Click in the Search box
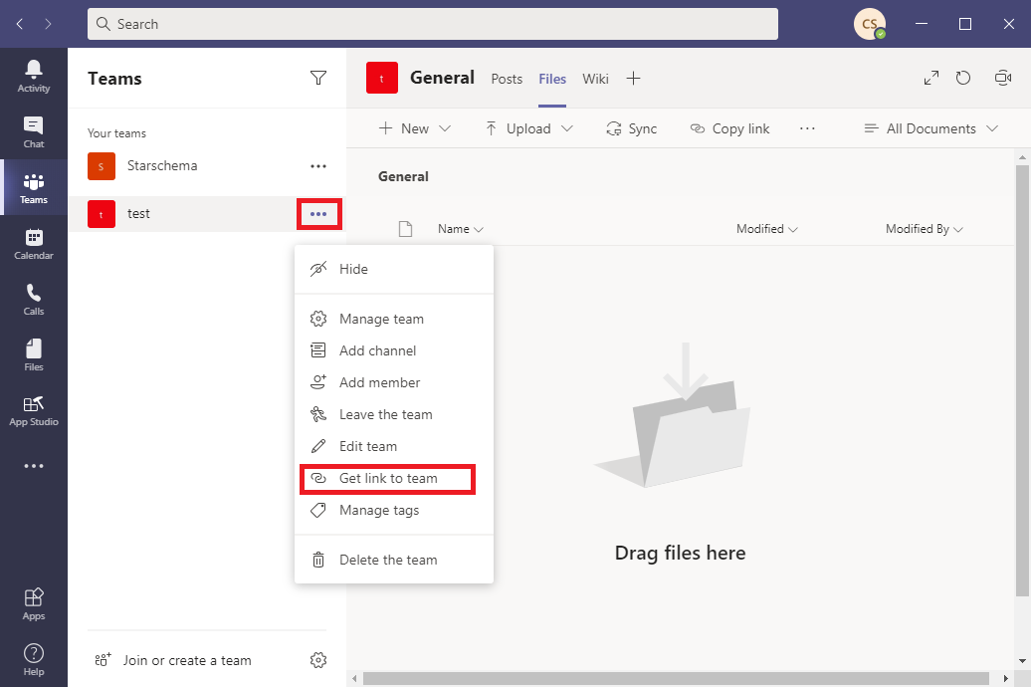Image resolution: width=1031 pixels, height=687 pixels. [433, 24]
